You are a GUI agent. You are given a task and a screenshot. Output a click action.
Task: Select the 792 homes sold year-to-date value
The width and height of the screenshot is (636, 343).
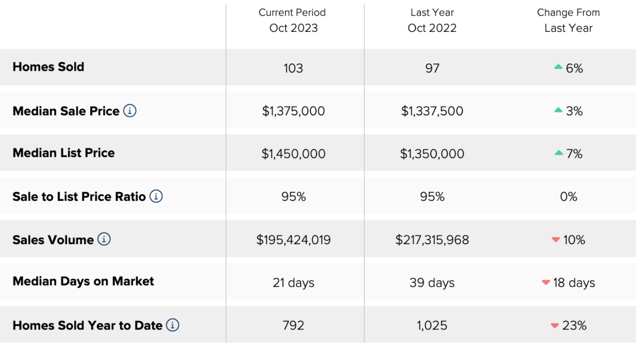point(294,325)
